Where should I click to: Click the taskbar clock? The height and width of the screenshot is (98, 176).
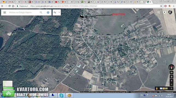(x=169, y=96)
